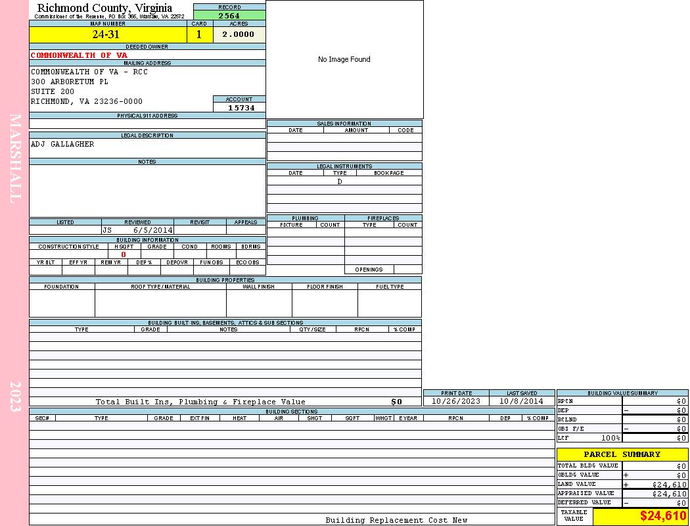Select the reviewed date 6/5/2014

[152, 231]
